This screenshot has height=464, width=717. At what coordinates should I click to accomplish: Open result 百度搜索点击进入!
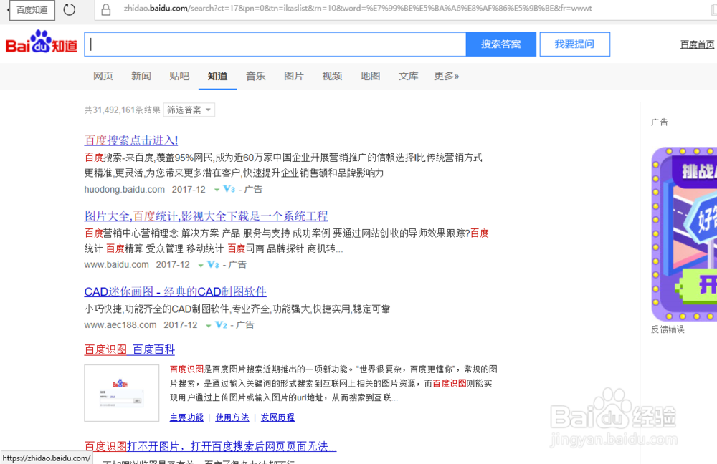(130, 140)
